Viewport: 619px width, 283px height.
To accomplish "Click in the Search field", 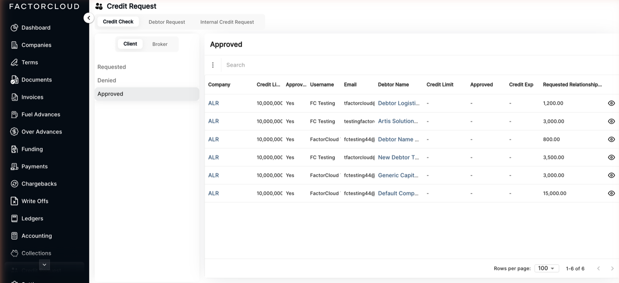I will tap(419, 65).
